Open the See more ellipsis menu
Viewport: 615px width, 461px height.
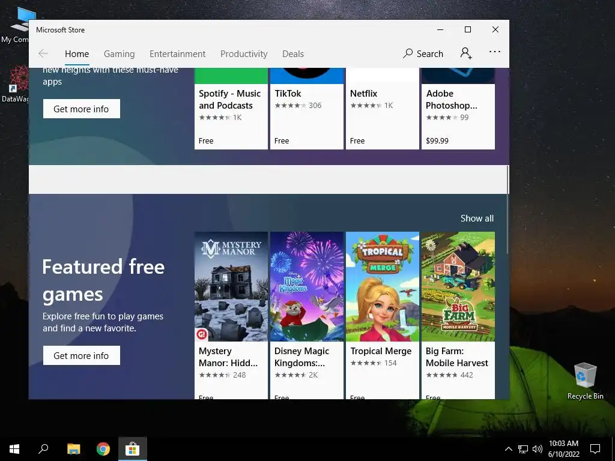[495, 52]
